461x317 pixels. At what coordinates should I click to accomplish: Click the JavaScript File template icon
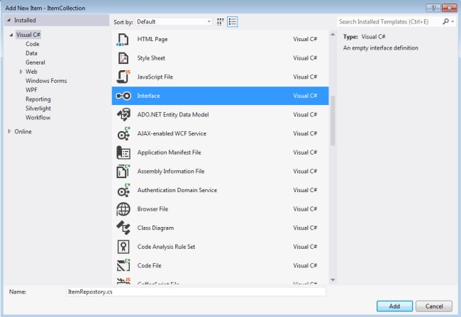coord(123,77)
